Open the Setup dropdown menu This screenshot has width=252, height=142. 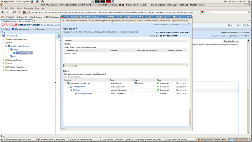[x=231, y=25]
